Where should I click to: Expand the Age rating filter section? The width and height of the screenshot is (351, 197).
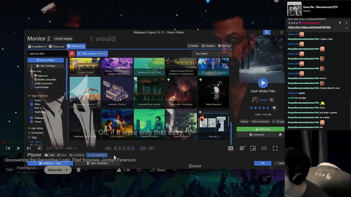29,128
